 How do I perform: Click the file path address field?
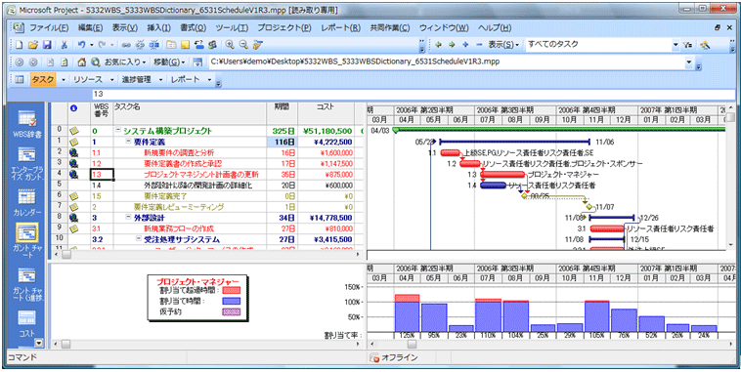[447, 62]
